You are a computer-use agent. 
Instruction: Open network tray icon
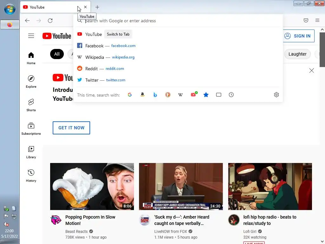(x=14, y=216)
